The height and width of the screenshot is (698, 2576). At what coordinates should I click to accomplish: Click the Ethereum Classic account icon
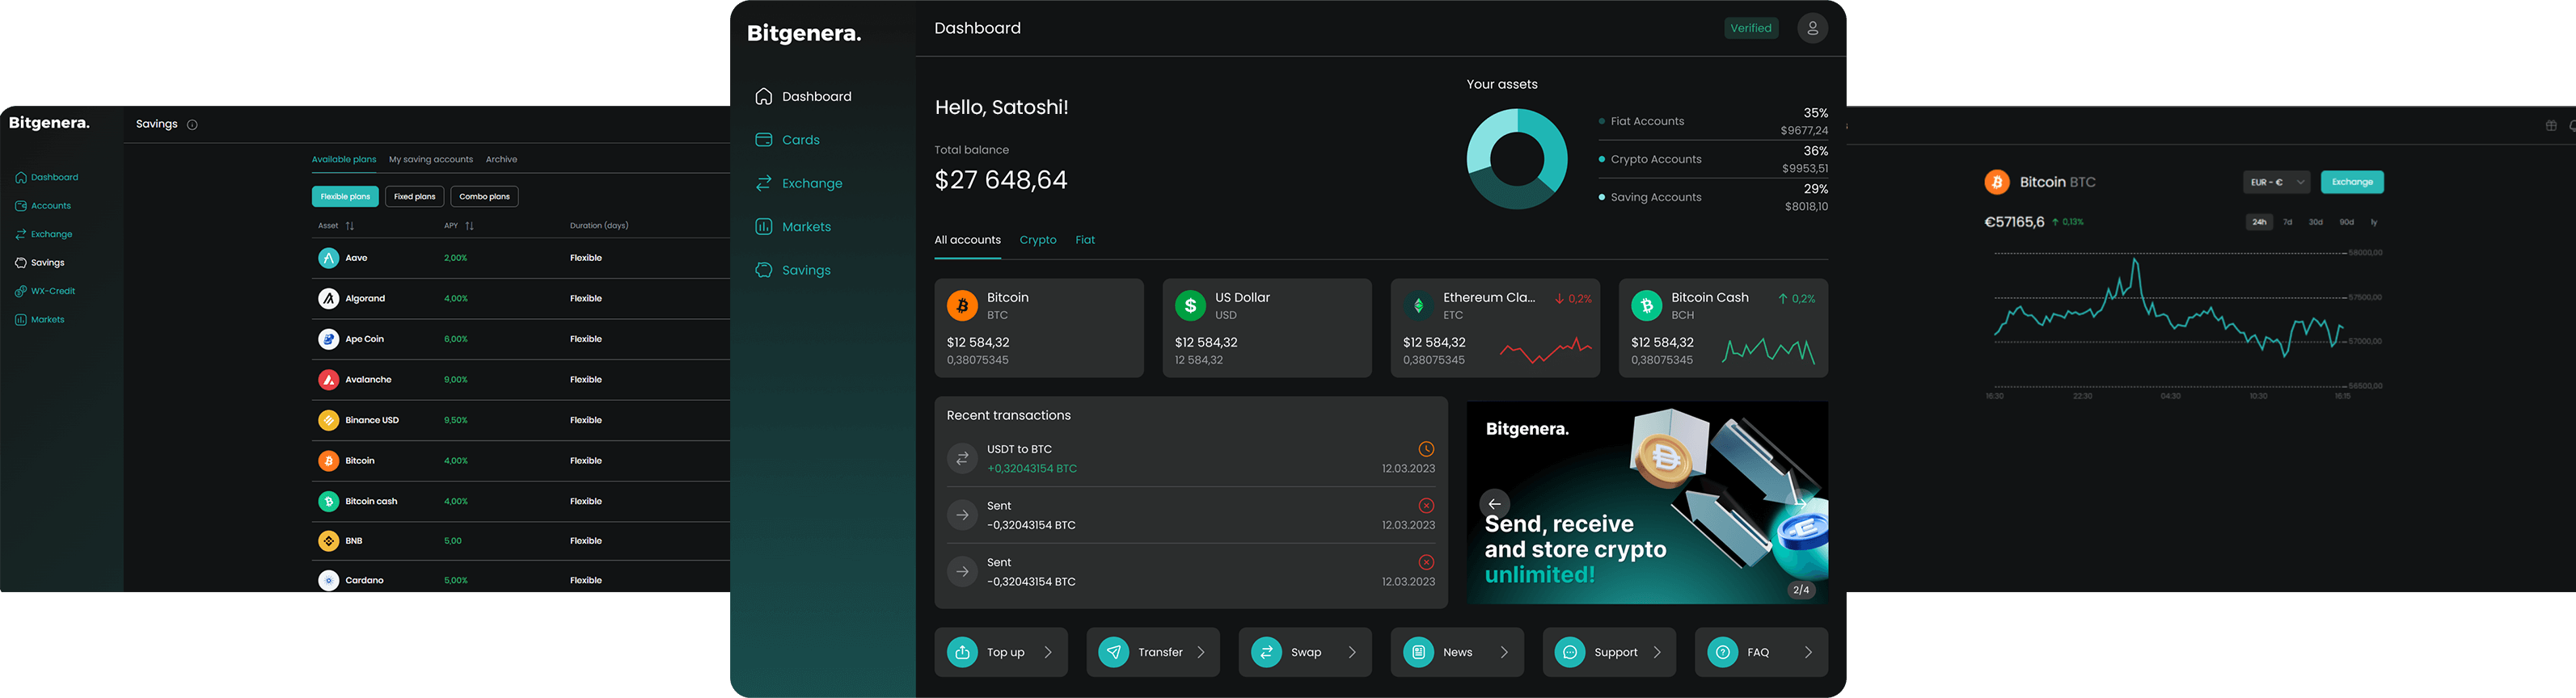pos(1418,305)
